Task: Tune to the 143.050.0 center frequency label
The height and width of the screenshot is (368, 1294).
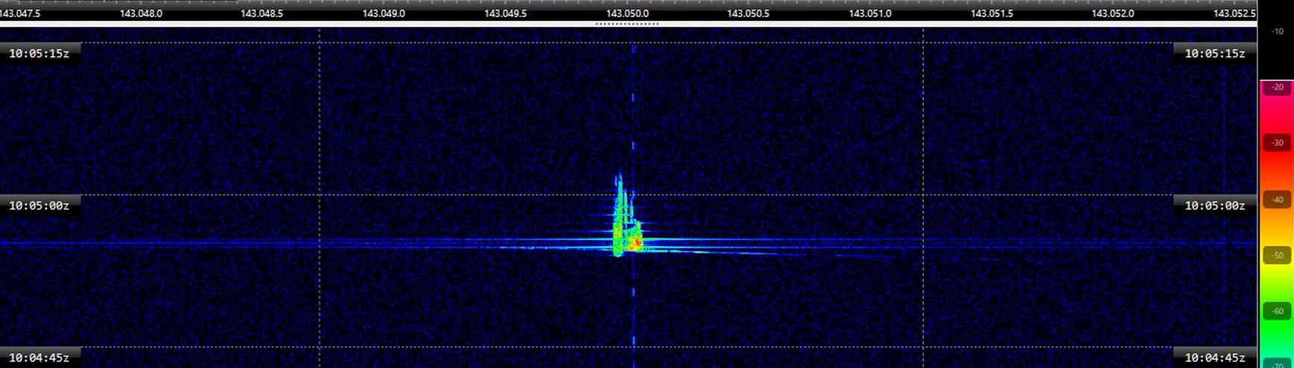Action: pos(627,13)
